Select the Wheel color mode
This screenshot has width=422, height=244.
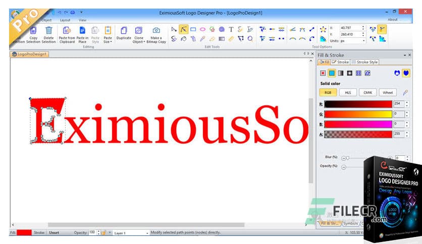pyautogui.click(x=388, y=92)
